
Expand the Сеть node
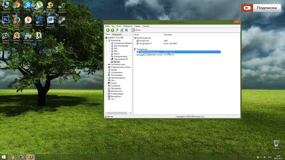tap(106, 80)
